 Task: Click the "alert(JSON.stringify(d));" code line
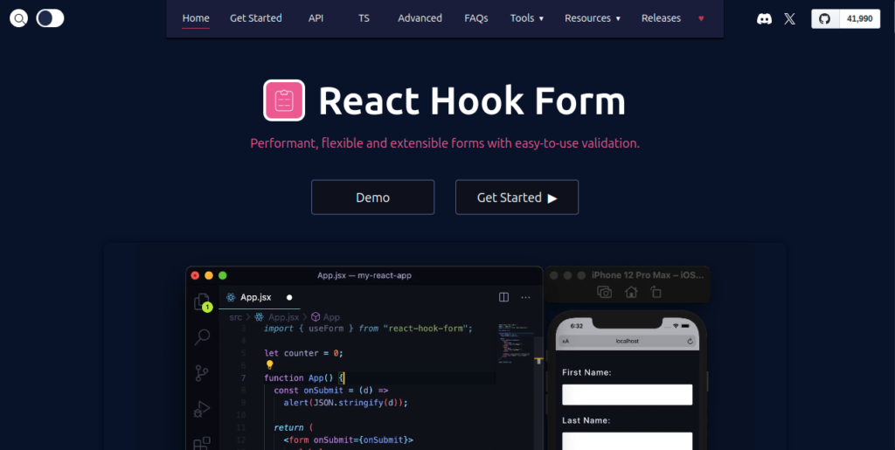[x=346, y=402]
